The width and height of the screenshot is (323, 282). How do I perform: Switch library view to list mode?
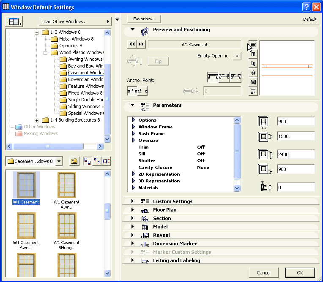click(106, 161)
